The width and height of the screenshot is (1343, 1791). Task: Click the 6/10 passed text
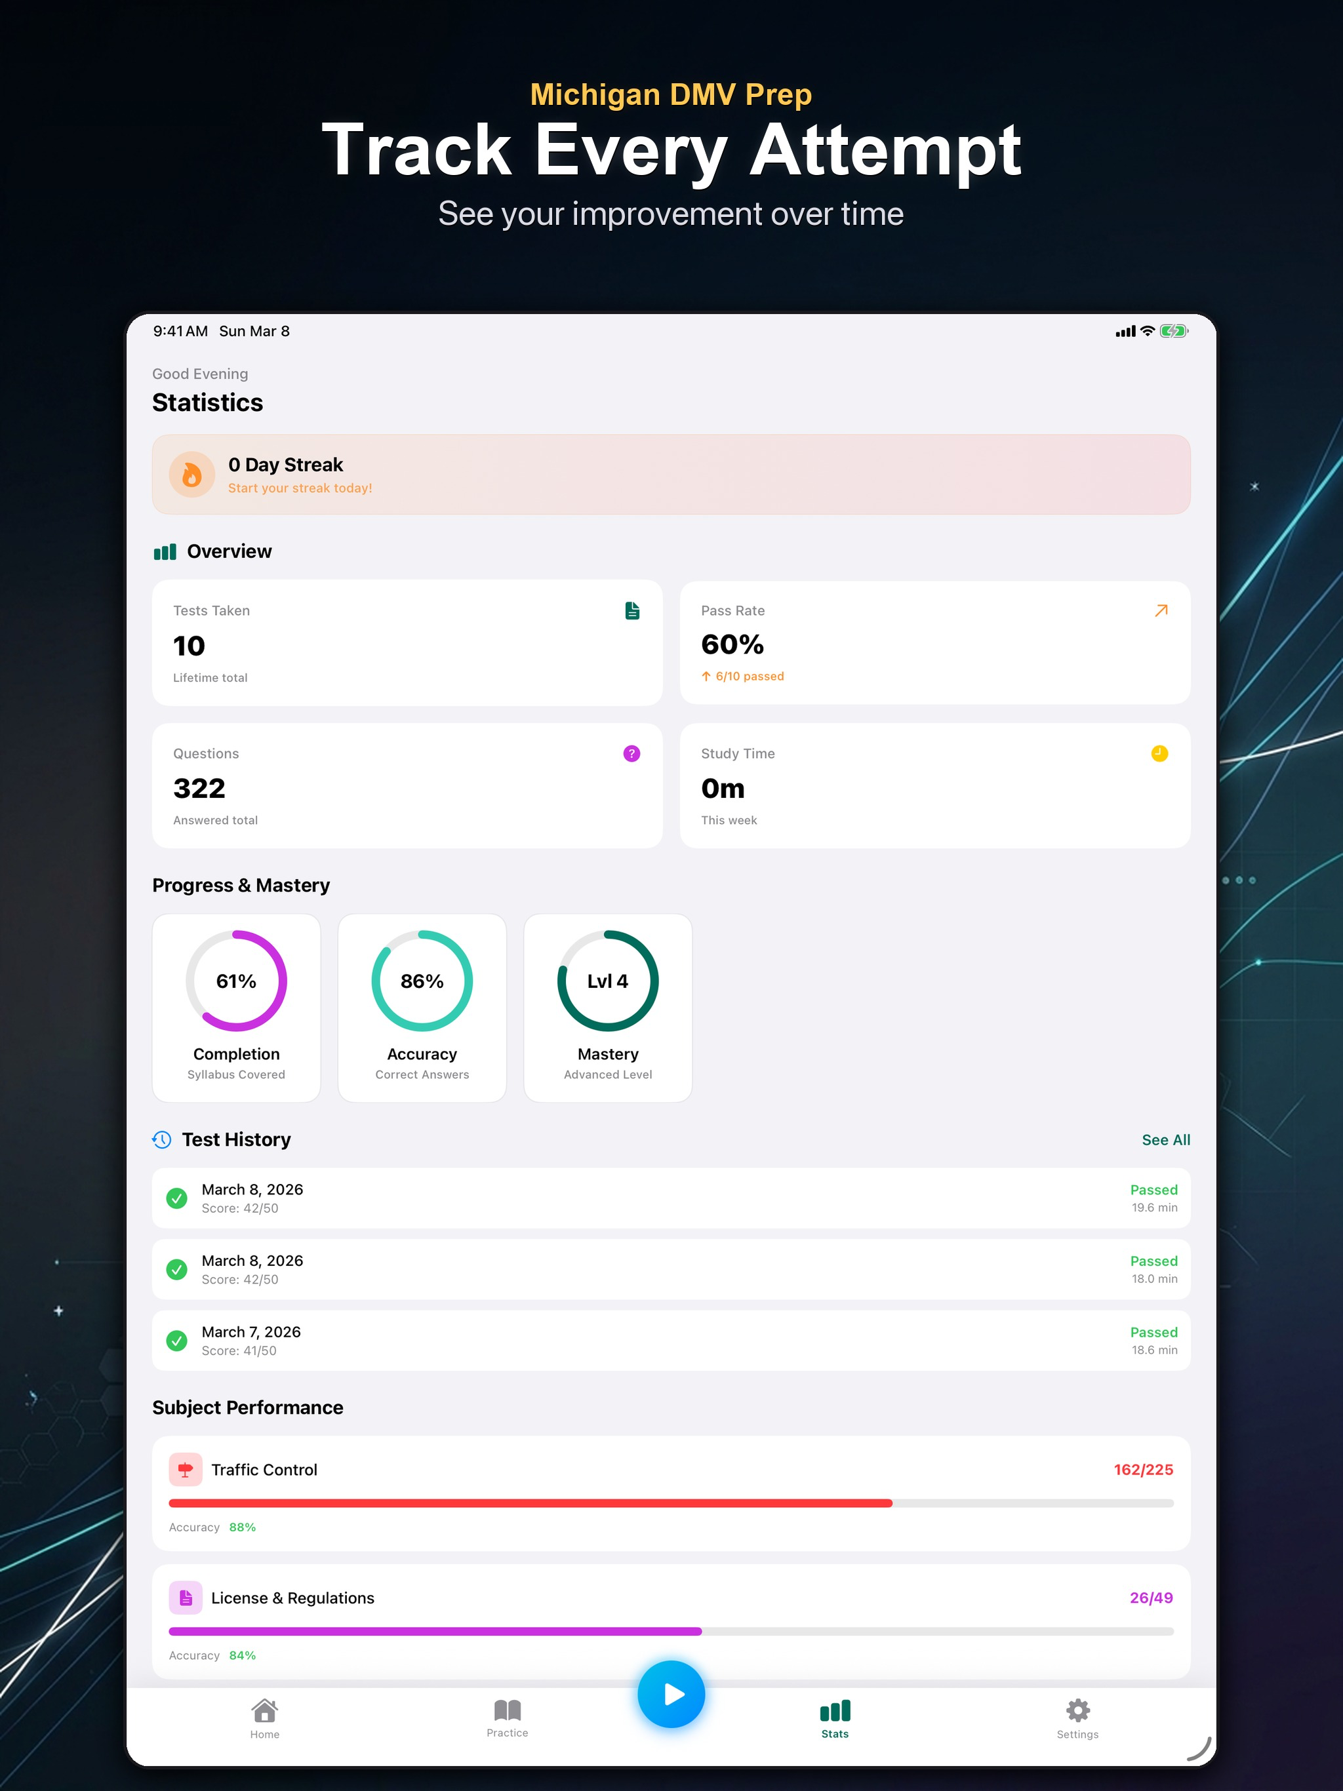750,676
